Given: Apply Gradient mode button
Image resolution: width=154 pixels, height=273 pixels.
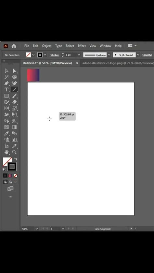Looking at the screenshot, I should click(x=10, y=175).
